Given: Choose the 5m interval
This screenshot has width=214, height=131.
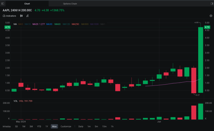Looking at the screenshot, I should (x=96, y=126).
